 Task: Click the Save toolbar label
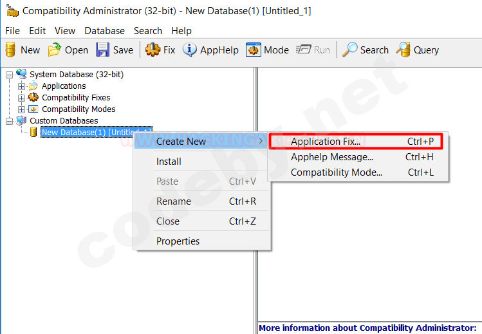coord(123,50)
